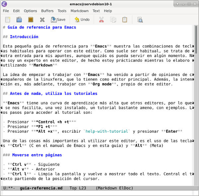199x196 pixels.
Task: Click the Top L23 position indicator
Action: pos(78,188)
